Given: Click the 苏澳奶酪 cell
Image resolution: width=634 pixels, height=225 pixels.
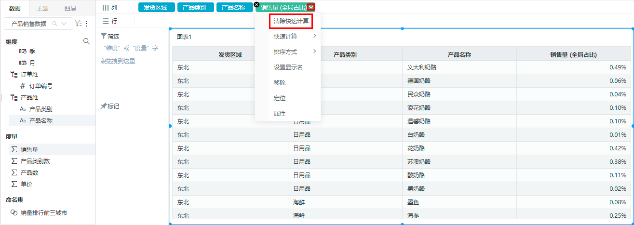Looking at the screenshot, I should (459, 162).
